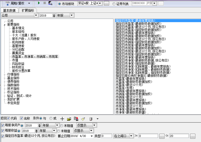Open the top 年报 report type dropdown
Screen dimensions: 201x142
point(72,15)
